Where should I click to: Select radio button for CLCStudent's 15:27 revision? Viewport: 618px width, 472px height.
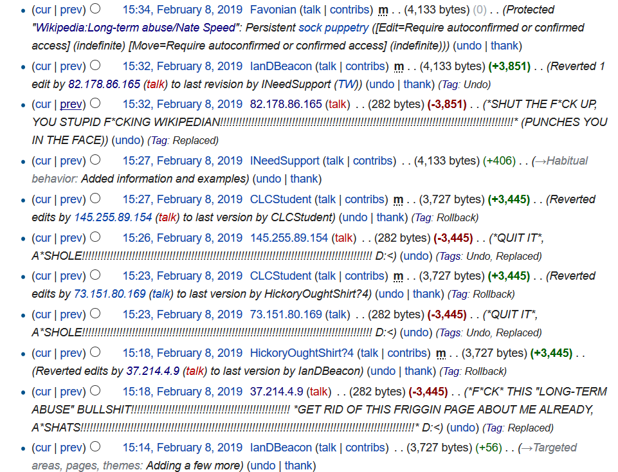[x=95, y=198]
